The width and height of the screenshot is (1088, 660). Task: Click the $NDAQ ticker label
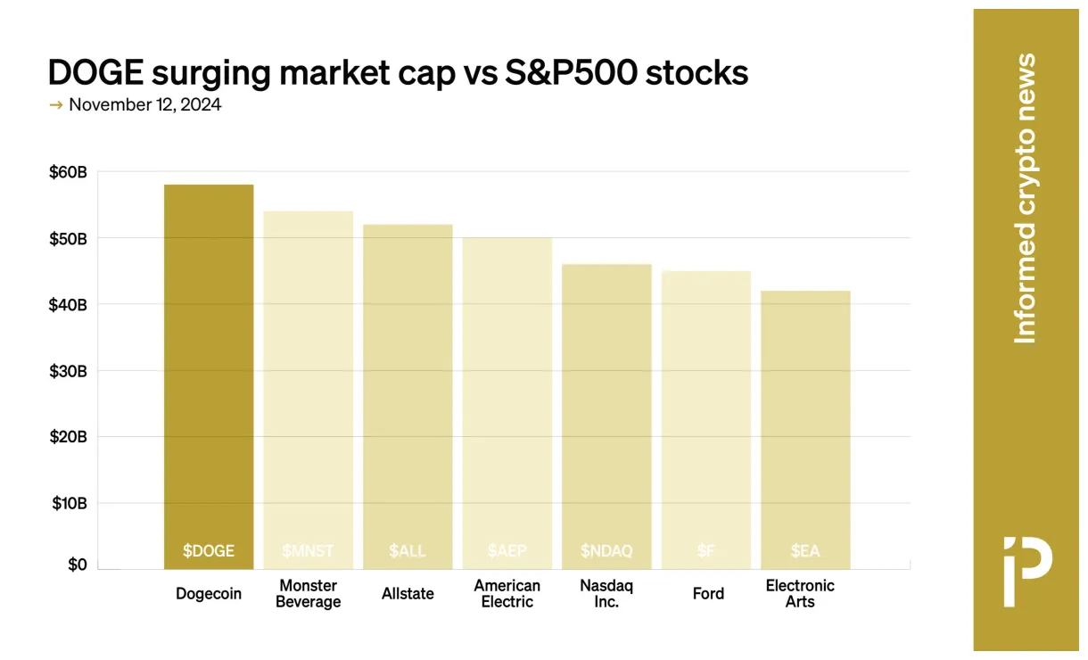point(606,551)
